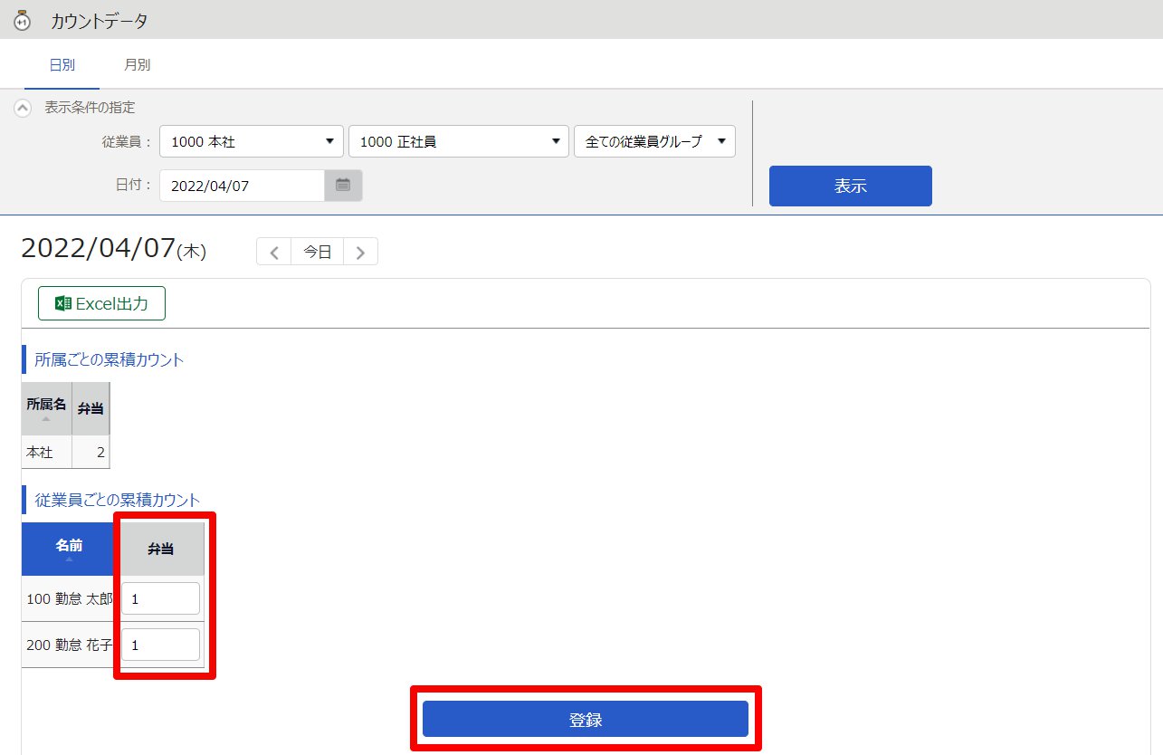Go to next day arrow
The width and height of the screenshot is (1163, 755).
(360, 252)
